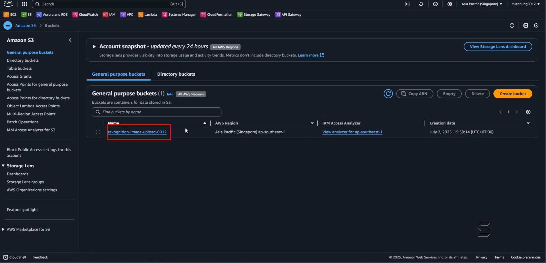Open Feature spotlight in sidebar
The height and width of the screenshot is (263, 546).
coord(22,210)
